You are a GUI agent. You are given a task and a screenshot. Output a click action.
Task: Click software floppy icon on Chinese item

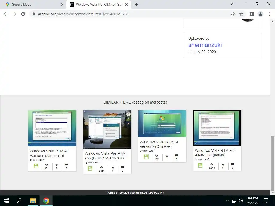coord(146,157)
